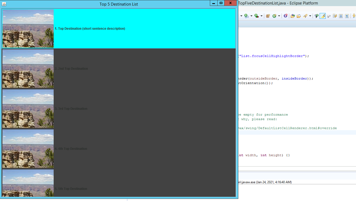Jump to last edit location
This screenshot has width=356, height=201.
[x=335, y=16]
